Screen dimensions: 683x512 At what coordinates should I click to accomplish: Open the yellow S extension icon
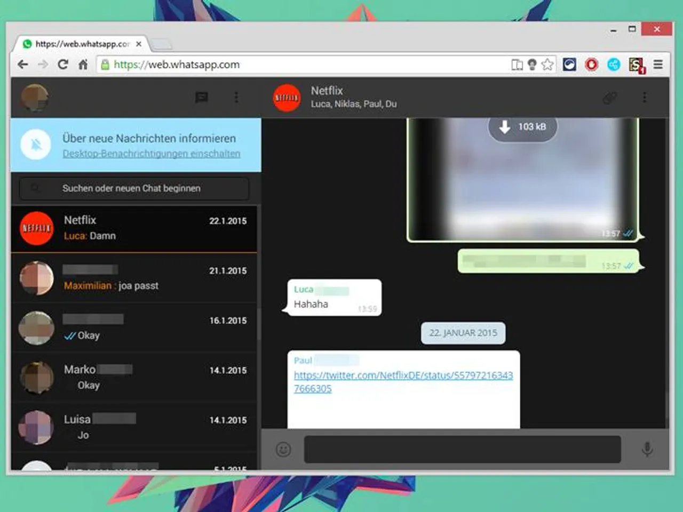pyautogui.click(x=637, y=65)
